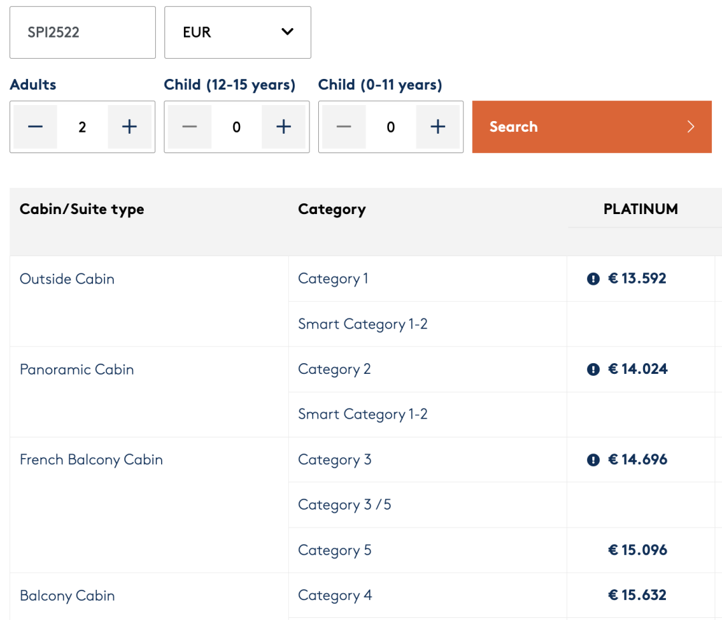This screenshot has width=722, height=620.
Task: Add a child aged 12-15 years
Action: pos(283,127)
